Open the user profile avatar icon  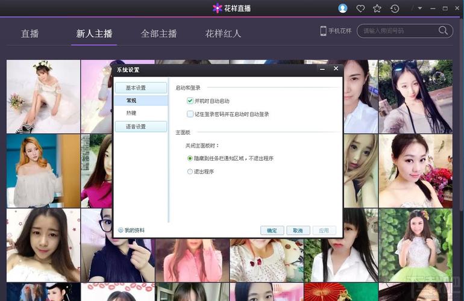point(343,8)
